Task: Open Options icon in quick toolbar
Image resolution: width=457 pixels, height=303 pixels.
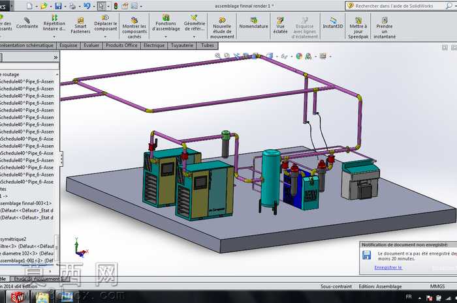Action: pos(134,5)
